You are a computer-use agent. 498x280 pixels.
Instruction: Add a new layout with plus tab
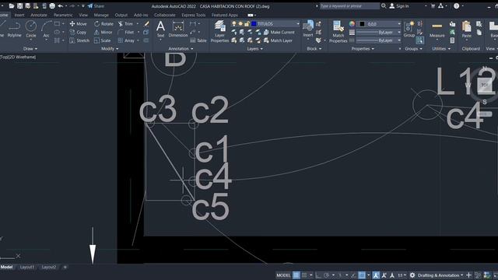[x=65, y=267]
